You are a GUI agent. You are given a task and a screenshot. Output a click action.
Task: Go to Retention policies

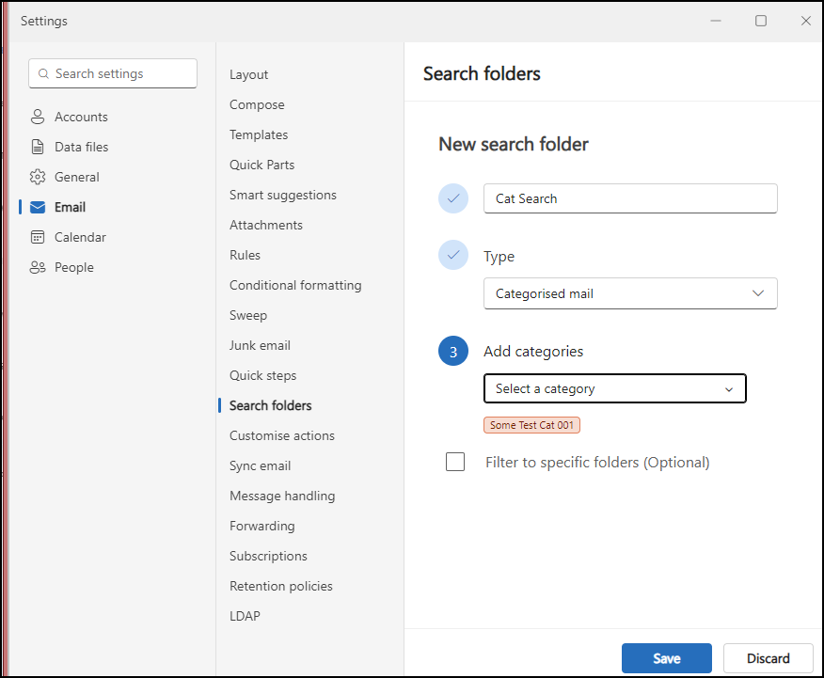pyautogui.click(x=280, y=586)
